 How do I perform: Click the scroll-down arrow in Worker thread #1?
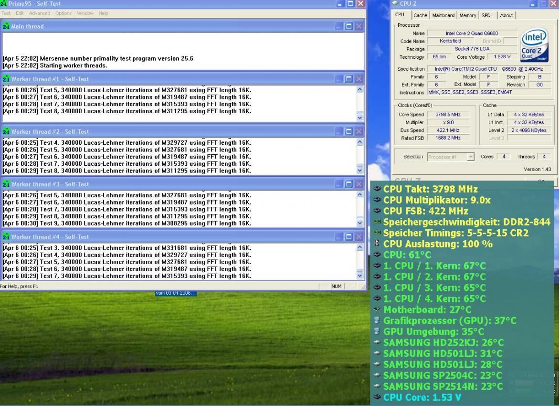click(x=359, y=117)
